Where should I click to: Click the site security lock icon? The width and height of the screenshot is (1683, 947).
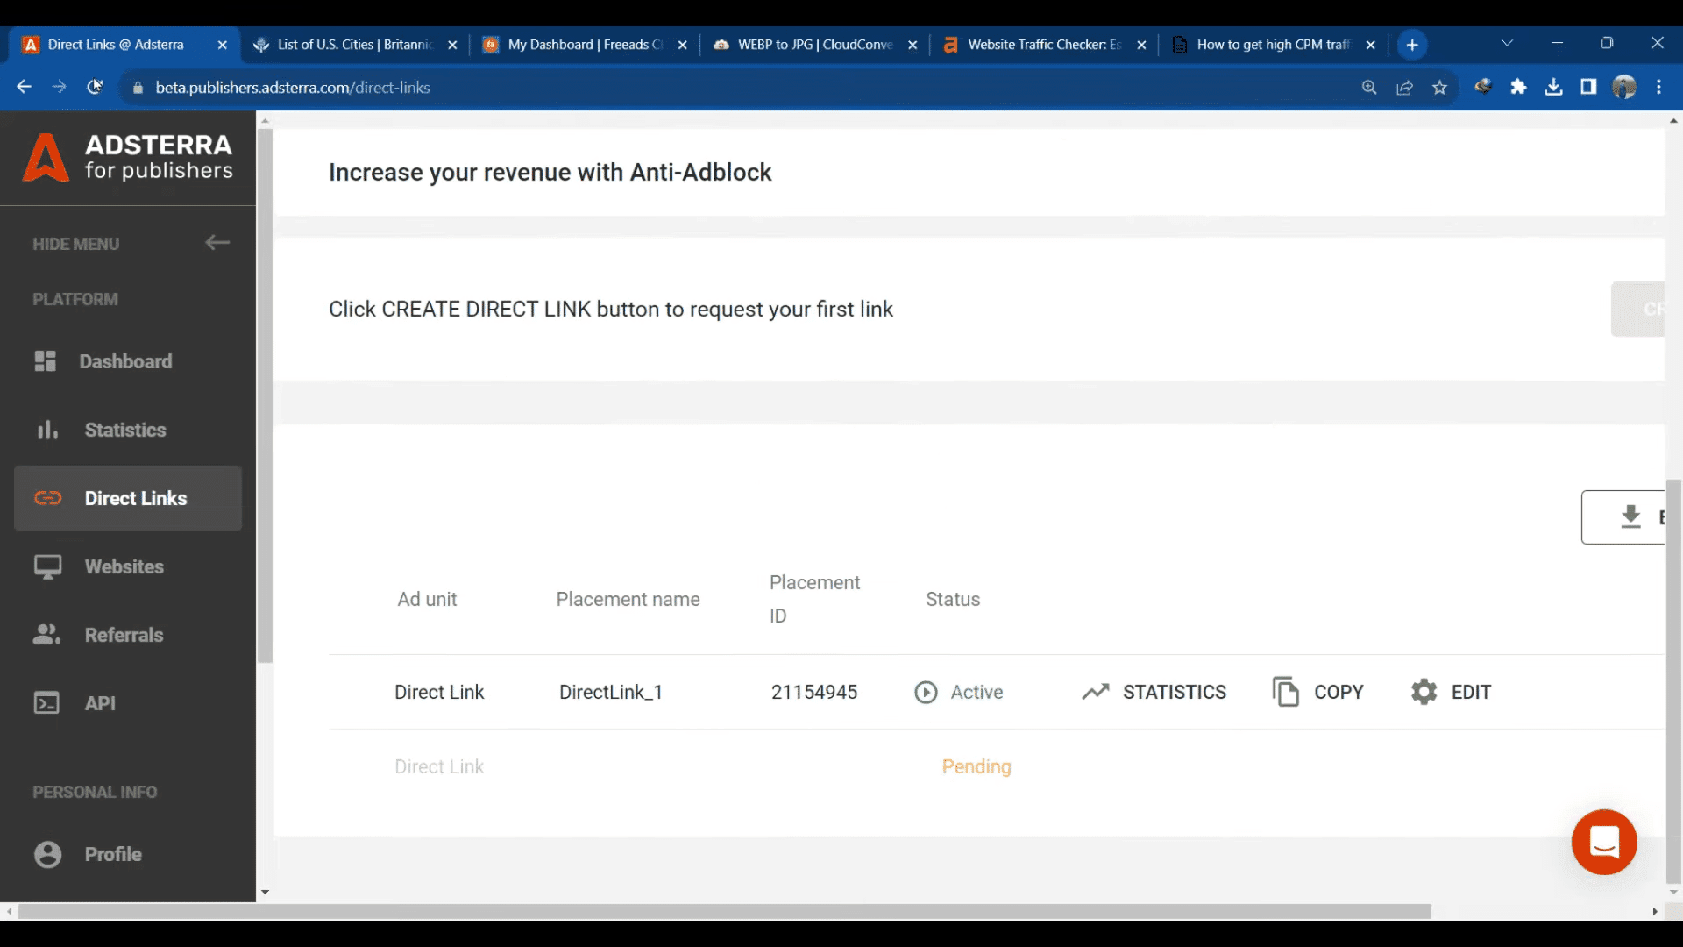137,88
